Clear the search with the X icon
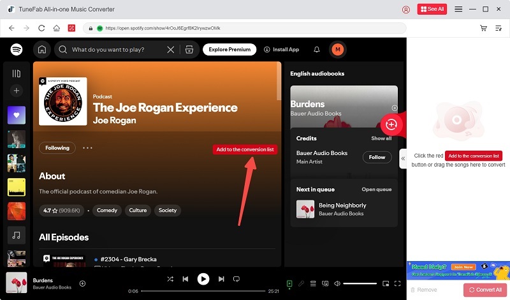The width and height of the screenshot is (510, 300). (170, 50)
